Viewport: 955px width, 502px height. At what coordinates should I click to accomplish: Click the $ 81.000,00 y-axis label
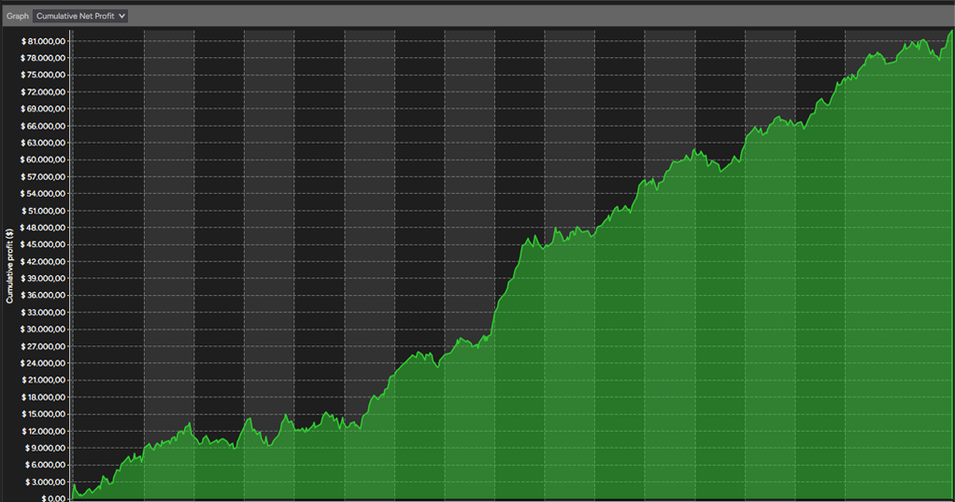43,41
